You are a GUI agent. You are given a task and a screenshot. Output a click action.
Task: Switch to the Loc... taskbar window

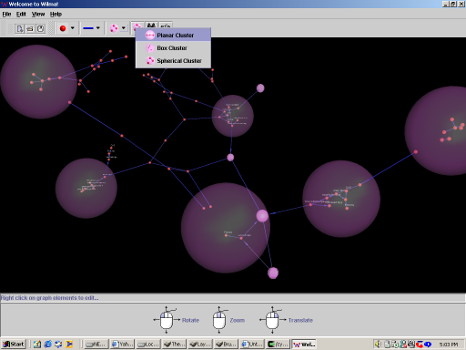pyautogui.click(x=147, y=344)
